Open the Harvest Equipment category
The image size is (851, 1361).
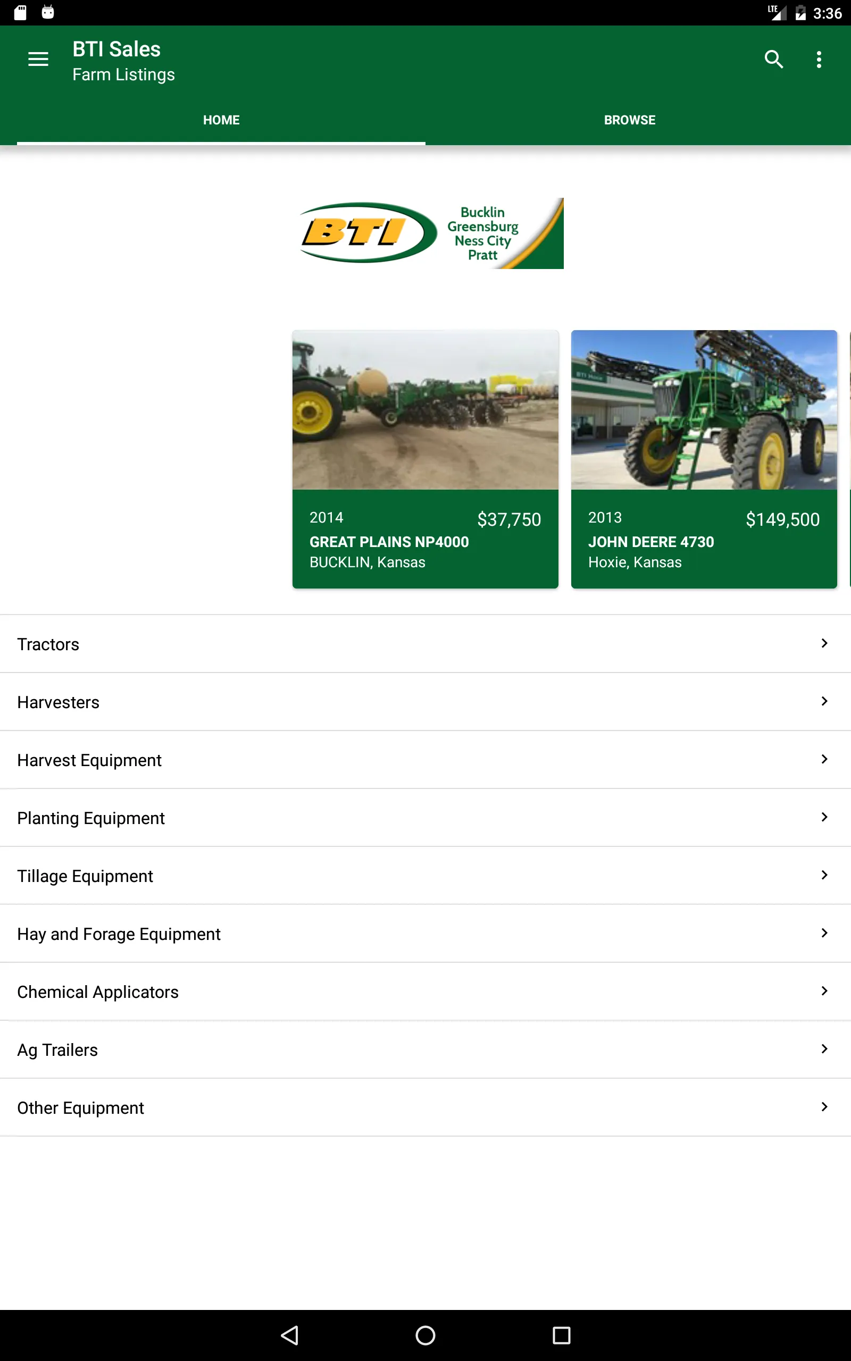pyautogui.click(x=425, y=760)
